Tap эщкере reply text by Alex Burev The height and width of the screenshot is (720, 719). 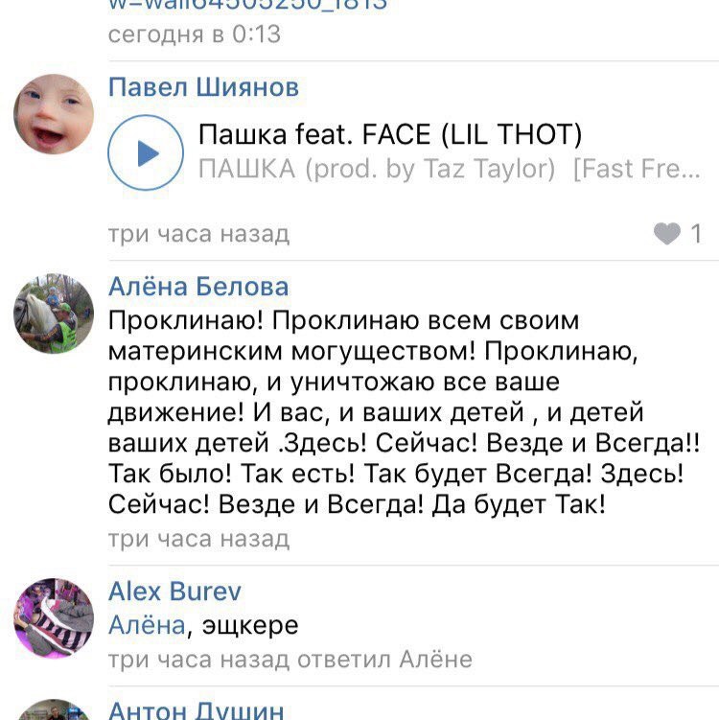[x=250, y=625]
